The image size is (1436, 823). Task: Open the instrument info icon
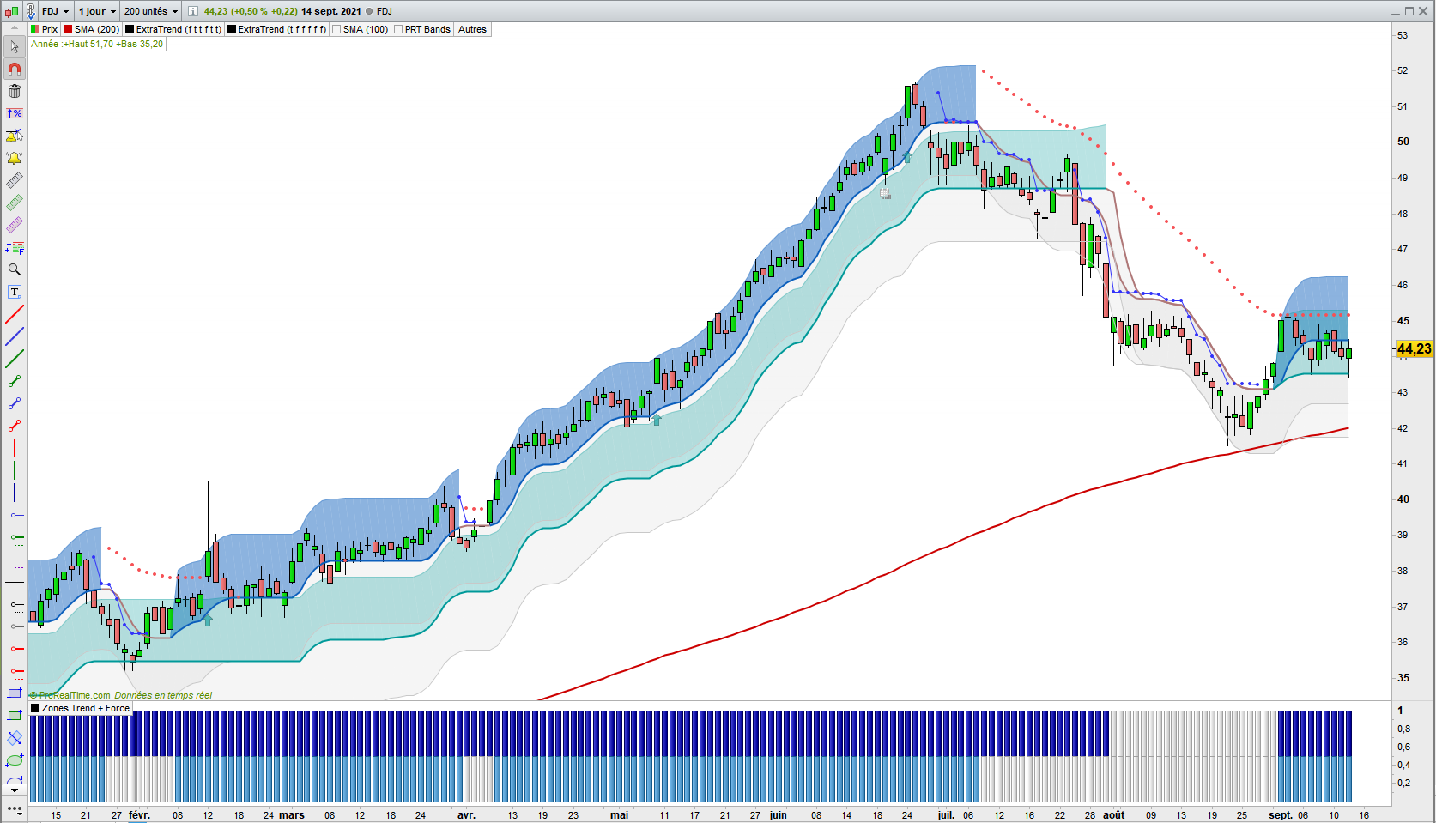tap(193, 11)
